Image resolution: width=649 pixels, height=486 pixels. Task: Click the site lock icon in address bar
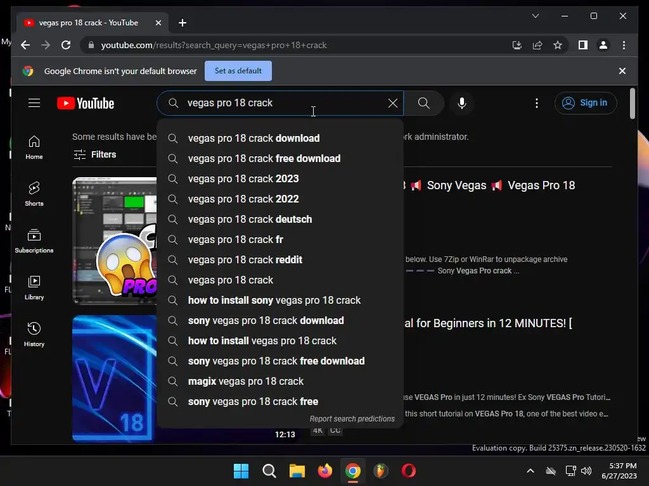coord(91,45)
